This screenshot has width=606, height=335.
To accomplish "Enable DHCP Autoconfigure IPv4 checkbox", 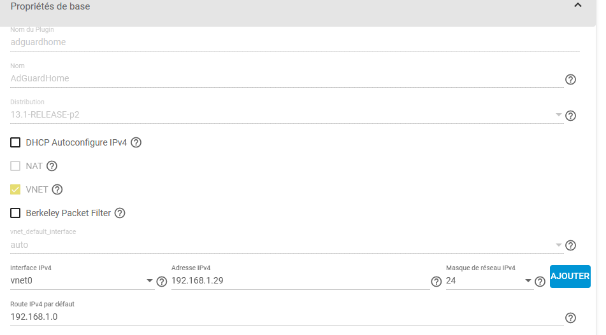I will [15, 142].
